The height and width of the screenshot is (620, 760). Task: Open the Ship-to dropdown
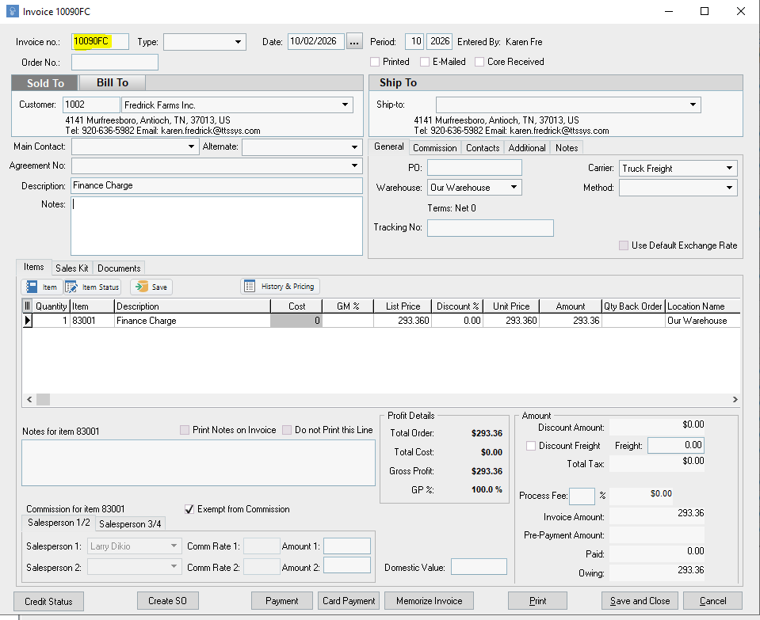pyautogui.click(x=693, y=105)
